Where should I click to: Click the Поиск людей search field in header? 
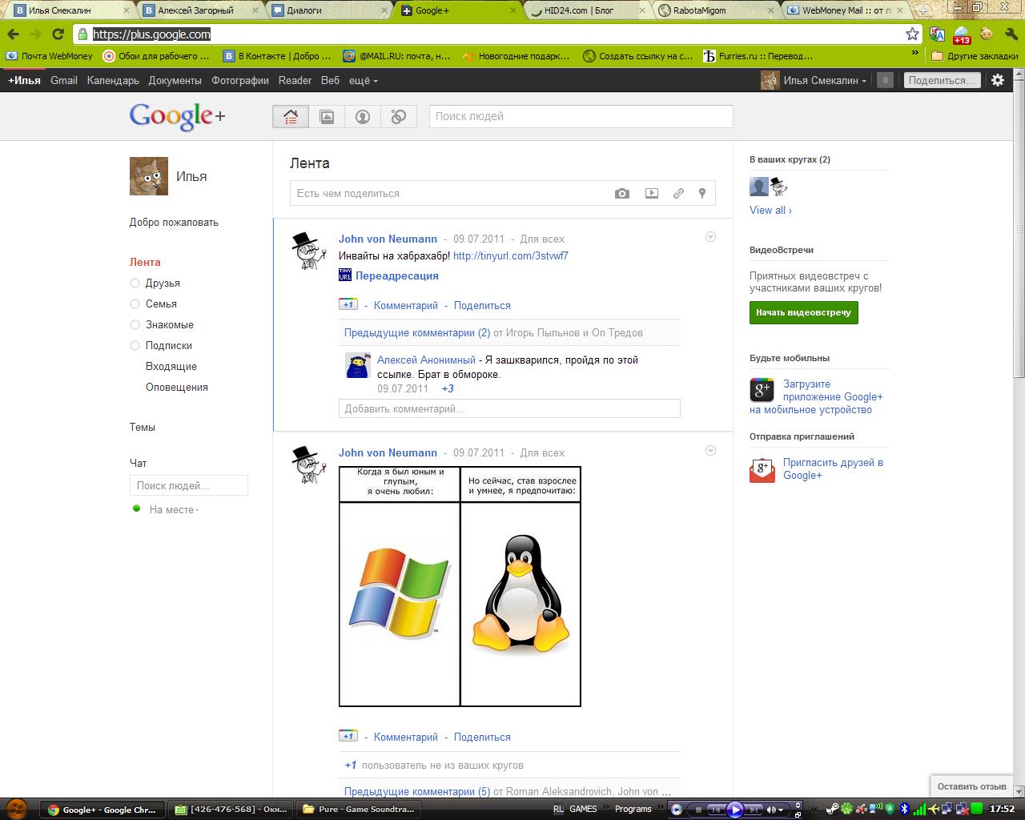[x=581, y=116]
